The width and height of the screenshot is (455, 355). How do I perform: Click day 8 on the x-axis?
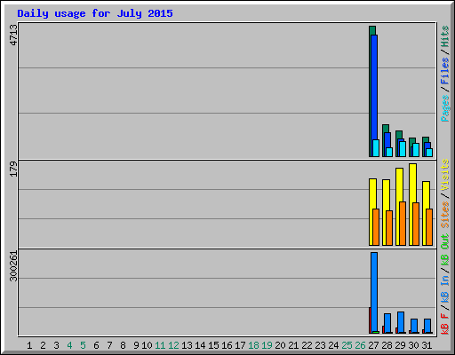coord(123,345)
